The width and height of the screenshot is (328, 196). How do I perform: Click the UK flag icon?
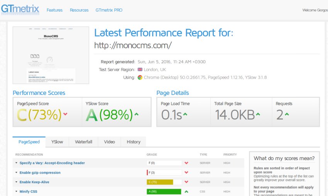[x=140, y=69]
